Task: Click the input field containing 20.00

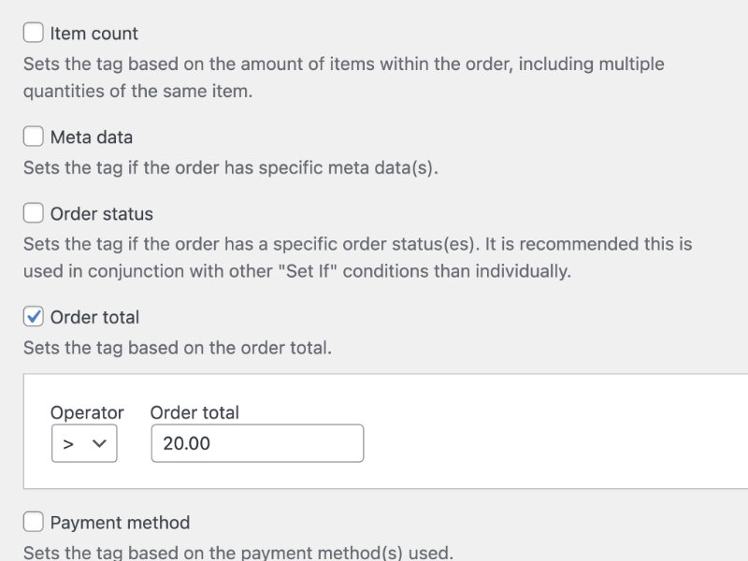Action: tap(257, 443)
